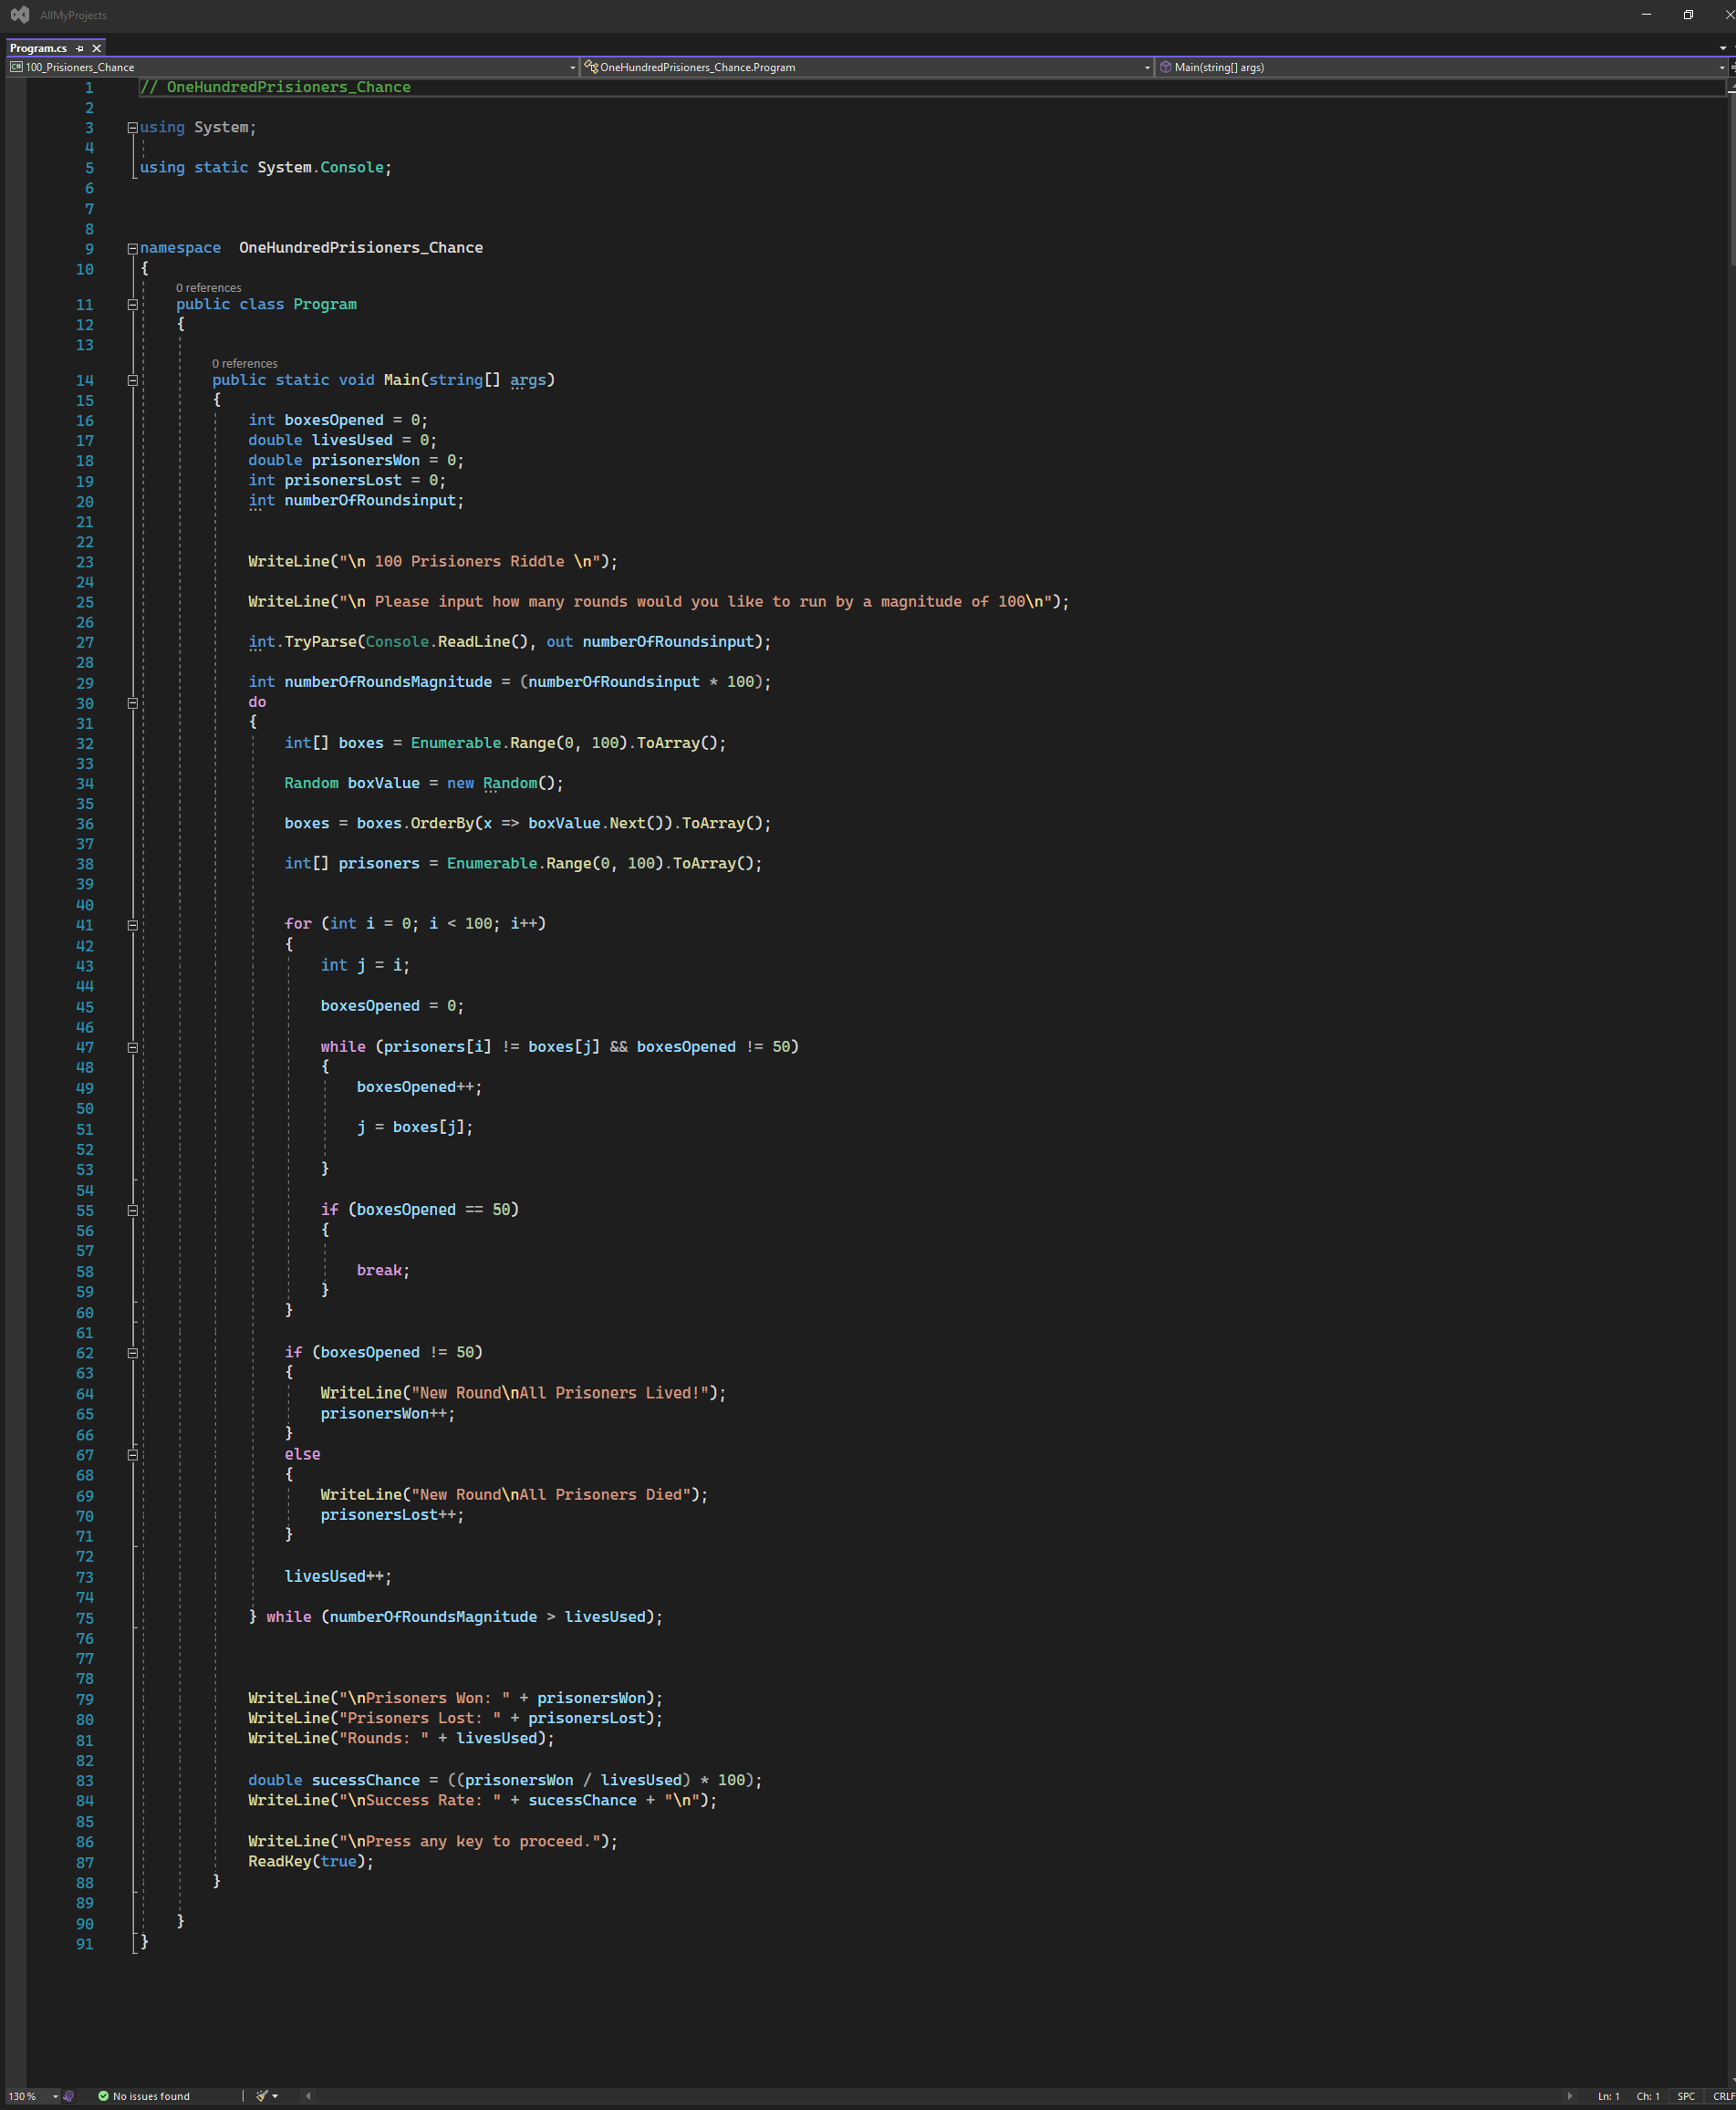The width and height of the screenshot is (1736, 2110).
Task: Expand the 130 % zoom dropdown
Action: 55,2096
